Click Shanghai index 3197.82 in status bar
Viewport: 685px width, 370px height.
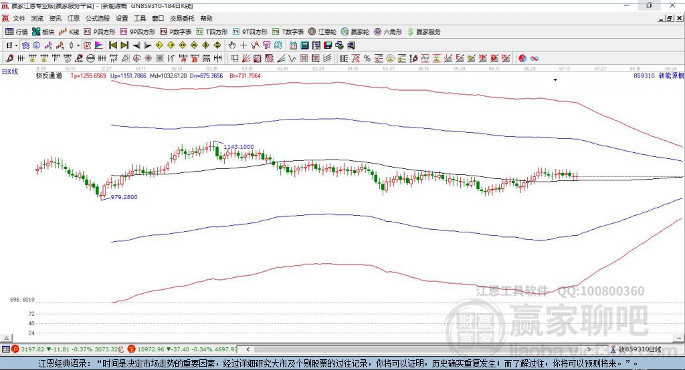coord(33,349)
